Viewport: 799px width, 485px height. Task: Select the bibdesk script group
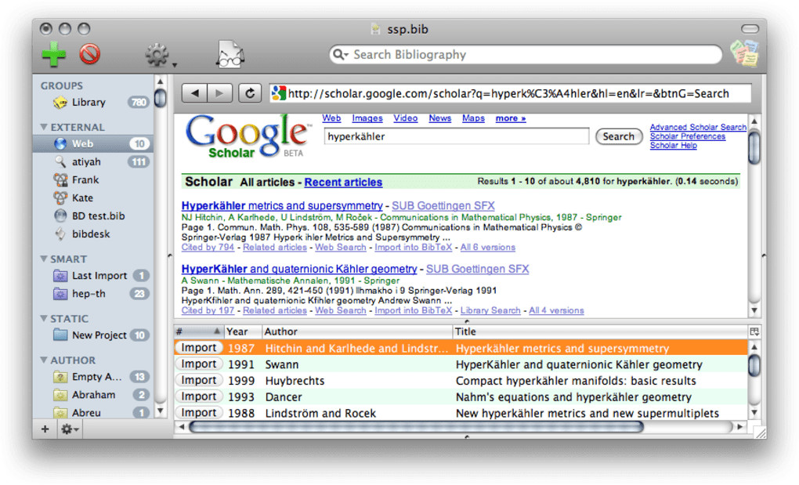(93, 233)
